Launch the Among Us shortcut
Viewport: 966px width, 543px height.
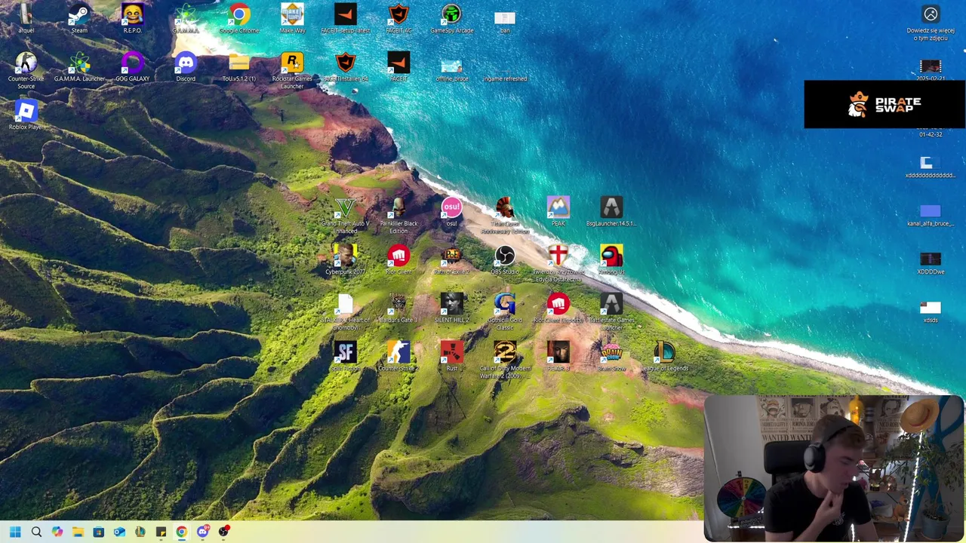click(611, 260)
